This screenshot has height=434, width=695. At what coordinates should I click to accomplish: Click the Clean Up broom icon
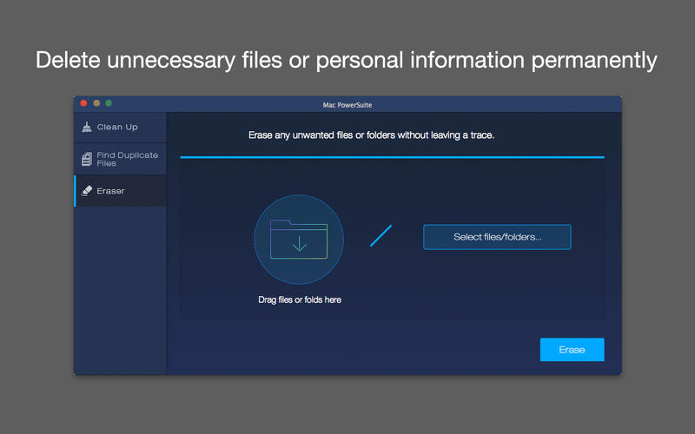[x=87, y=127]
